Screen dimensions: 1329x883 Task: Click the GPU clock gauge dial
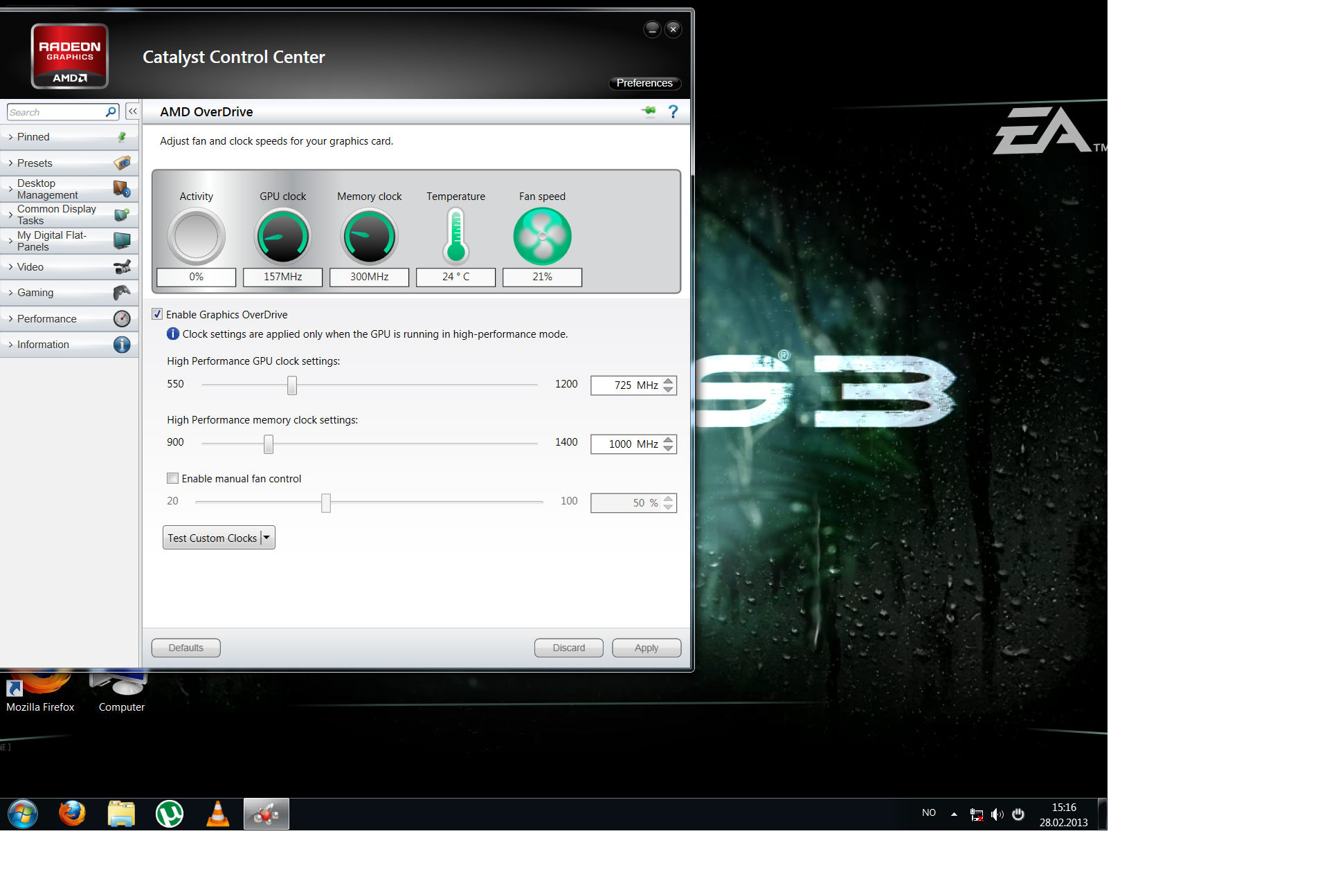pyautogui.click(x=283, y=237)
